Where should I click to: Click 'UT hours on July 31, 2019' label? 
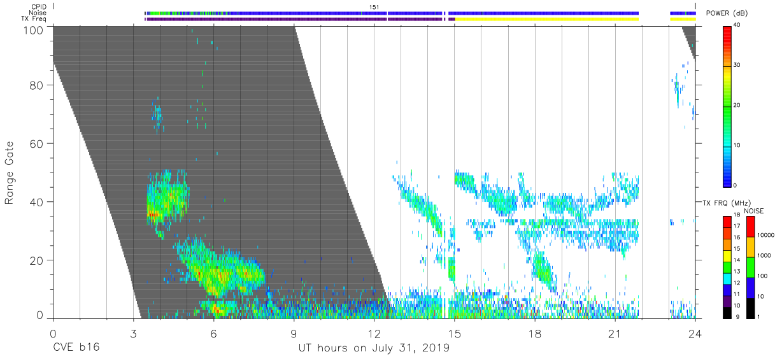tap(374, 348)
